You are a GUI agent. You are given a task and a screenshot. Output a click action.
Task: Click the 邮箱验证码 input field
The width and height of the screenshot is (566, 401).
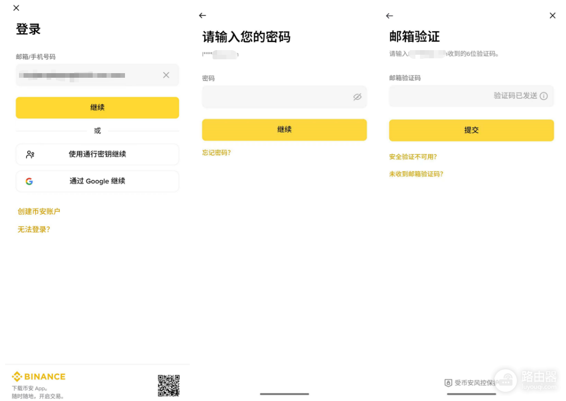pyautogui.click(x=471, y=96)
